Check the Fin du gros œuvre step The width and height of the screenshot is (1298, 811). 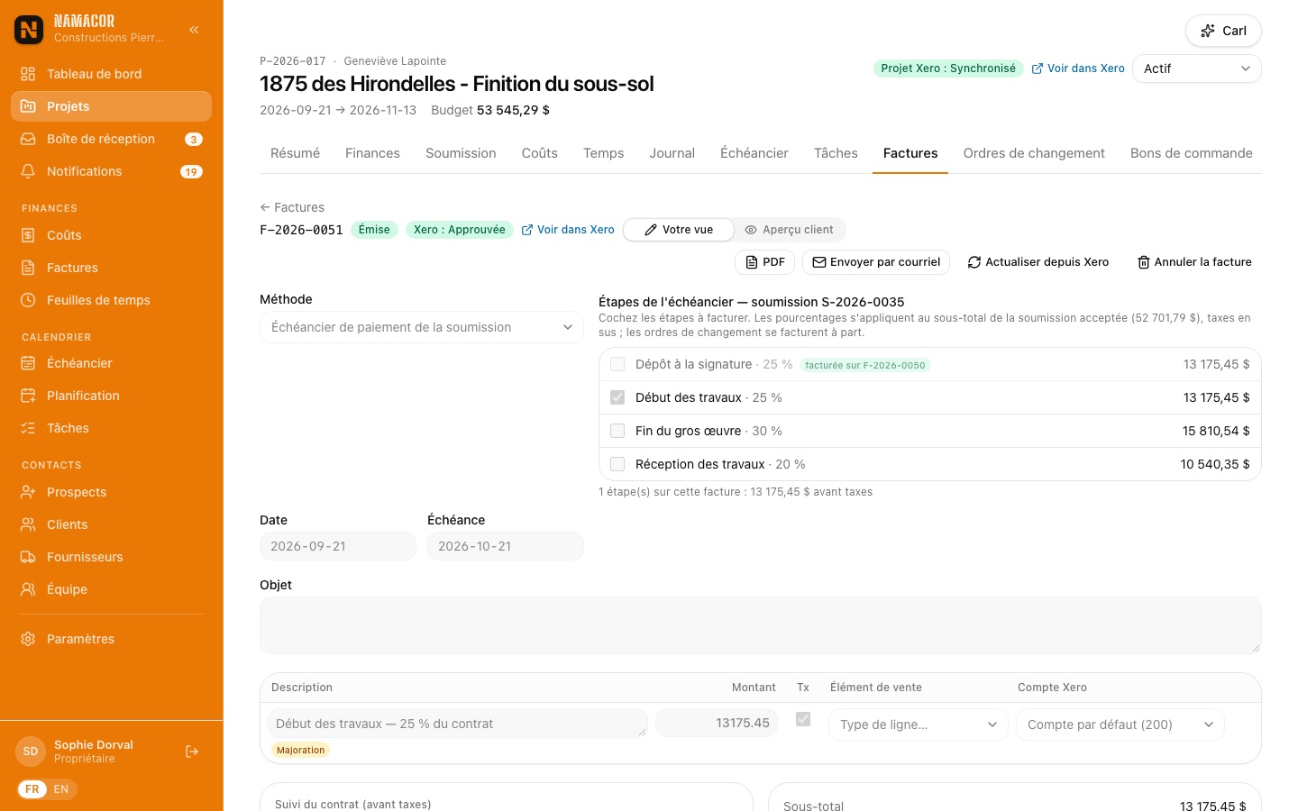pos(617,431)
